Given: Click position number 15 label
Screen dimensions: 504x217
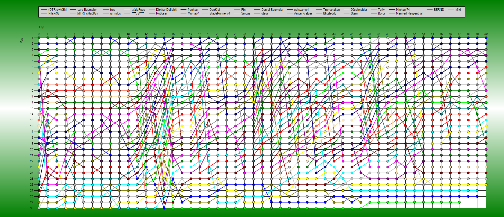Looking at the screenshot, I should 32,120.
